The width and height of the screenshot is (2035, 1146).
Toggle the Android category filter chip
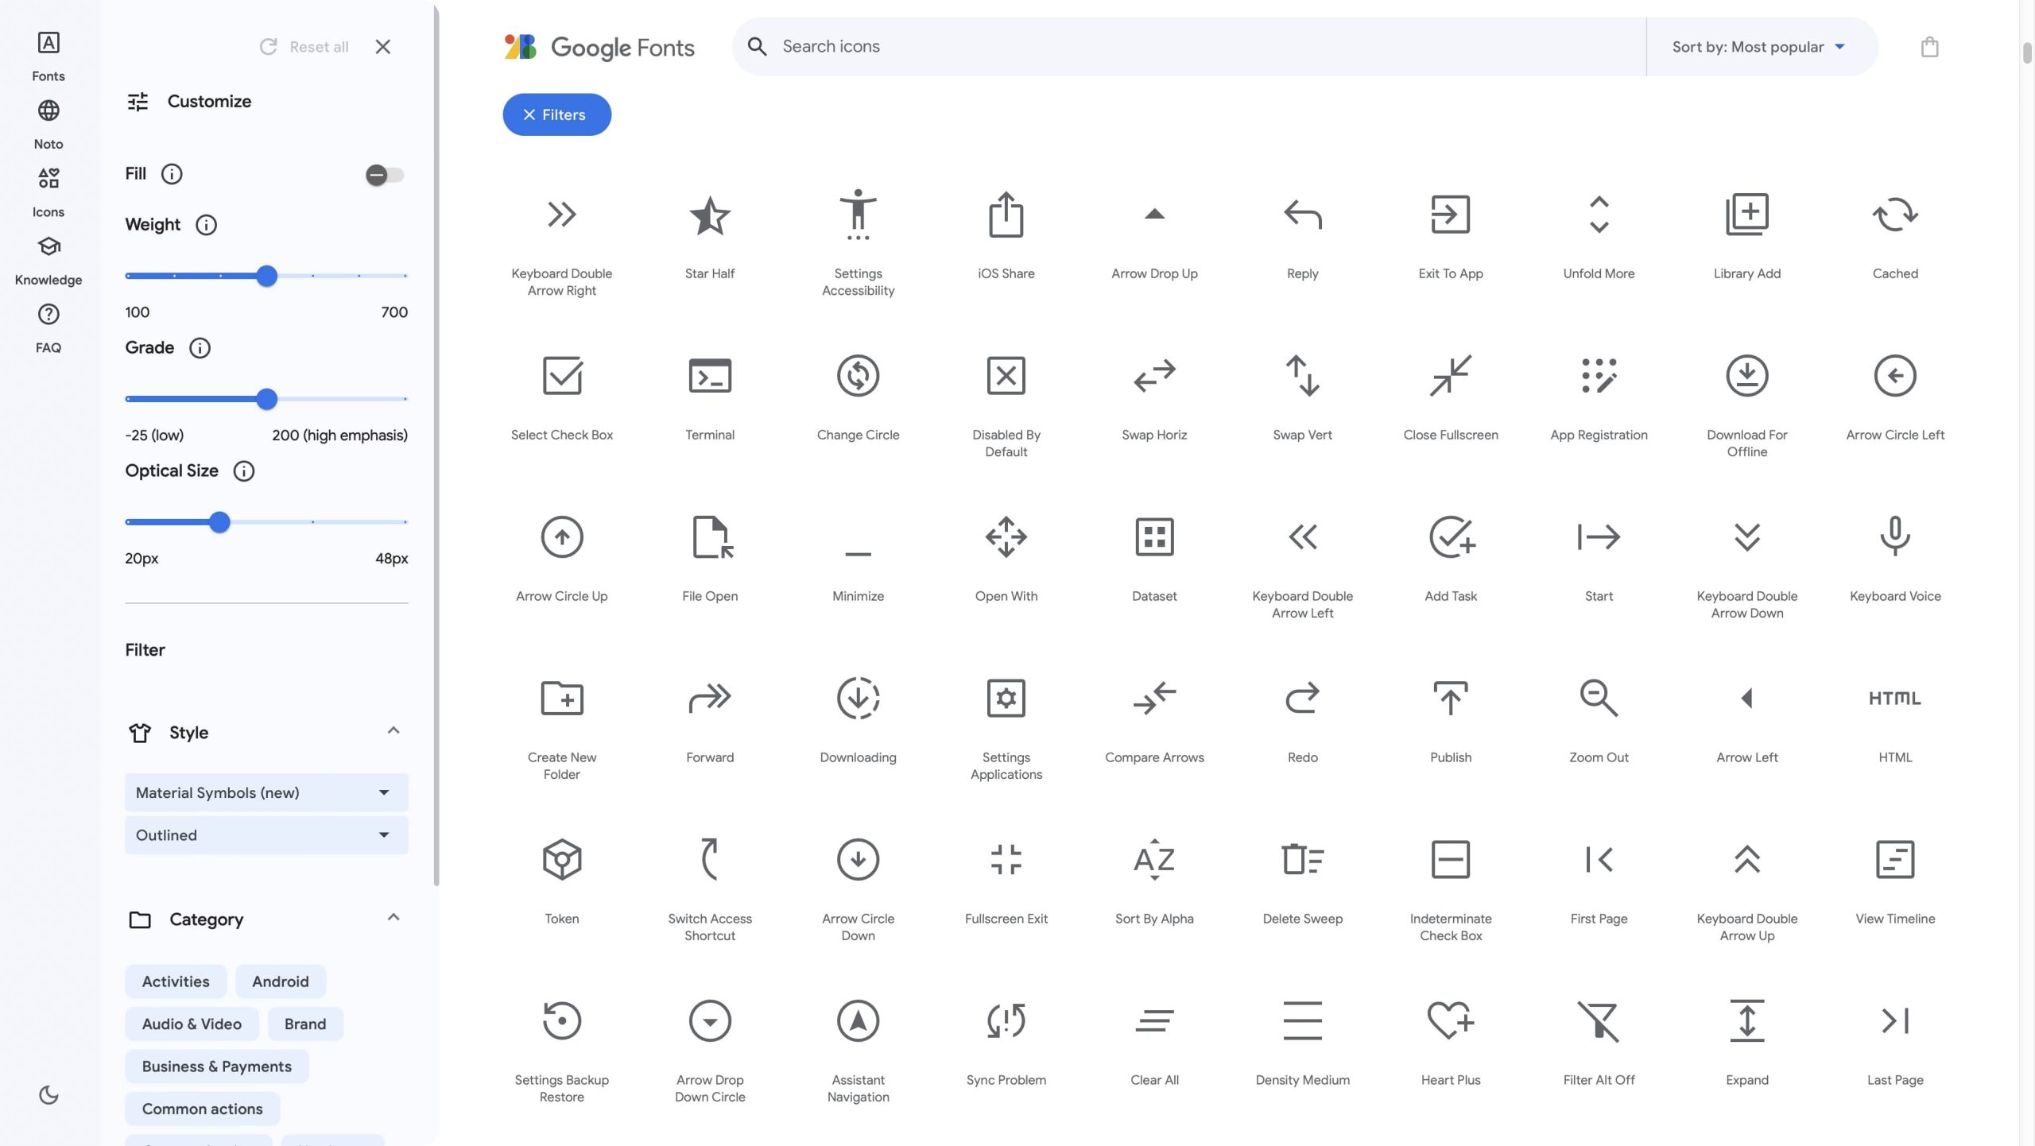pyautogui.click(x=280, y=981)
